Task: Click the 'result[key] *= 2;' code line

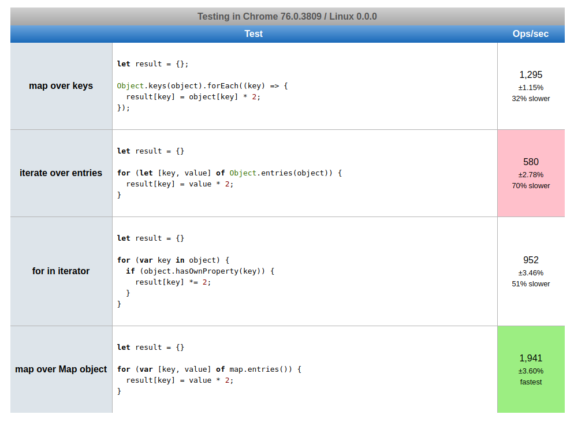Action: click(x=173, y=282)
